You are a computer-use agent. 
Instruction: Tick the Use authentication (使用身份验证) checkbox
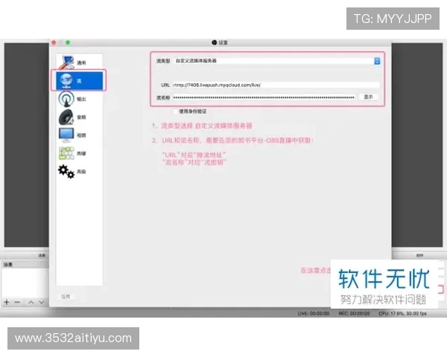pos(175,112)
